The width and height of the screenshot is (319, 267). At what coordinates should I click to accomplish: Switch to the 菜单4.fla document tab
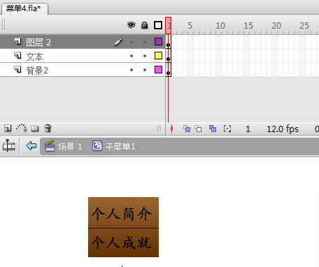(24, 8)
